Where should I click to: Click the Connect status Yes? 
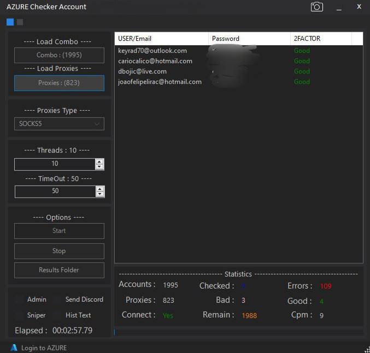point(168,316)
